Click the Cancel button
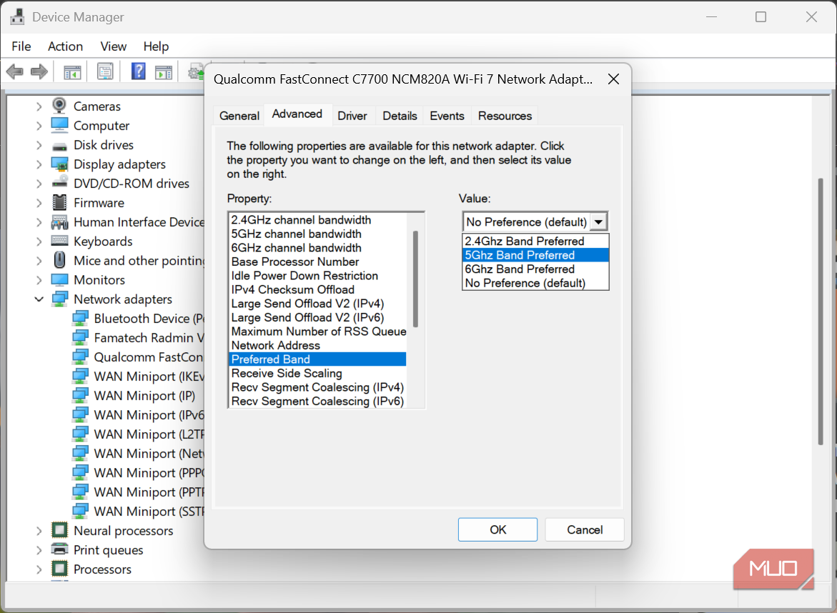Viewport: 837px width, 613px height. tap(585, 529)
